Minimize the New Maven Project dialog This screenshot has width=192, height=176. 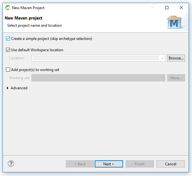click(x=153, y=8)
